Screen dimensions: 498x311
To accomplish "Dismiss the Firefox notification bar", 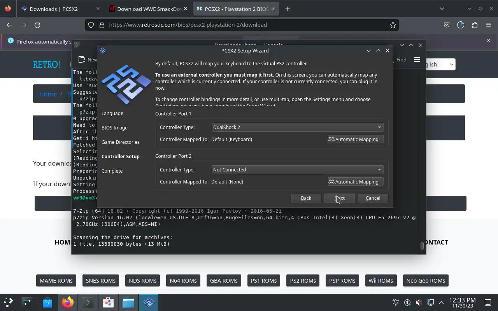I will [489, 40].
